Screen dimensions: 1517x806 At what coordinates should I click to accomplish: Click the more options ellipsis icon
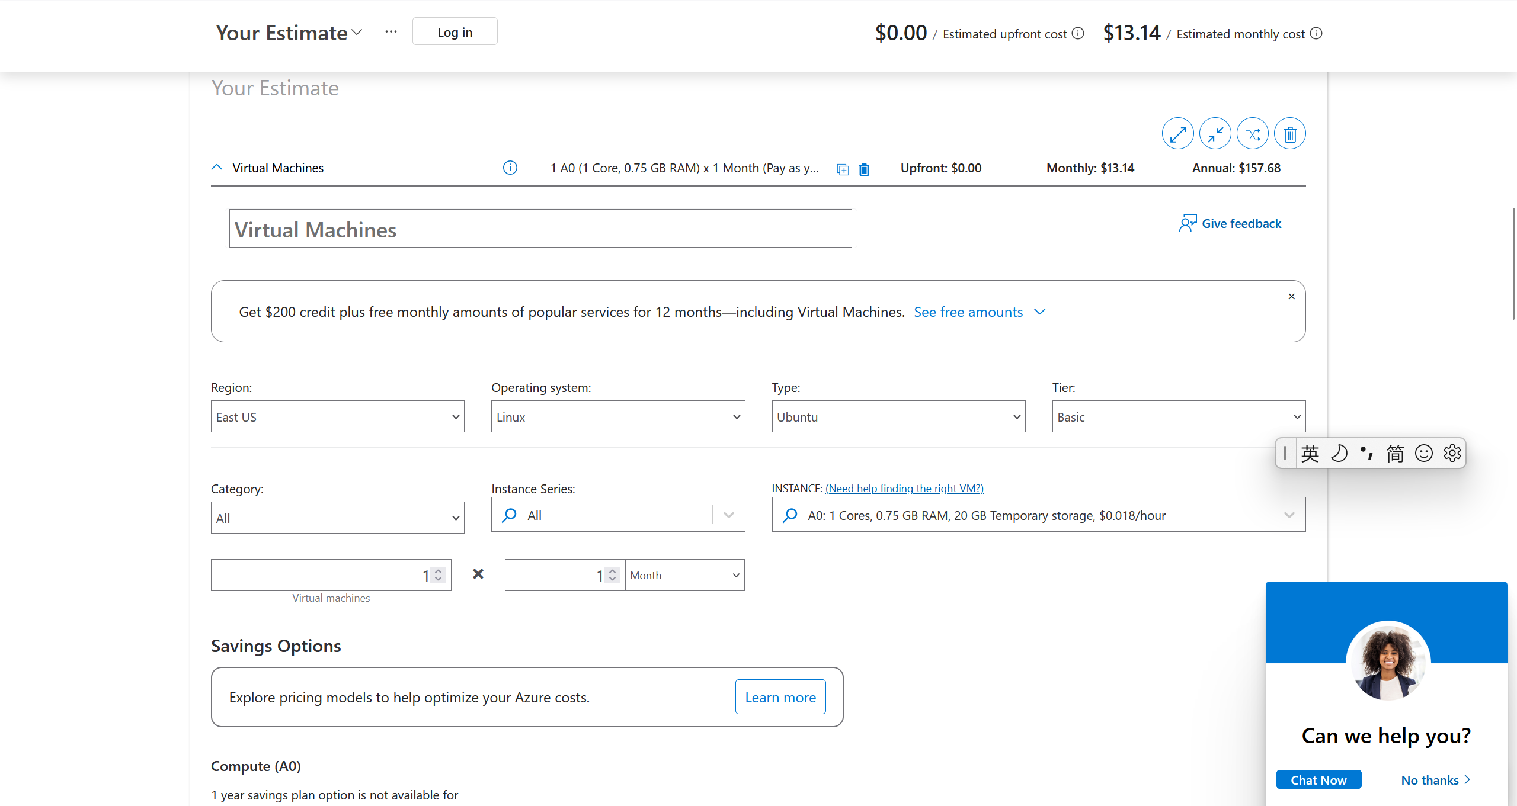click(391, 32)
